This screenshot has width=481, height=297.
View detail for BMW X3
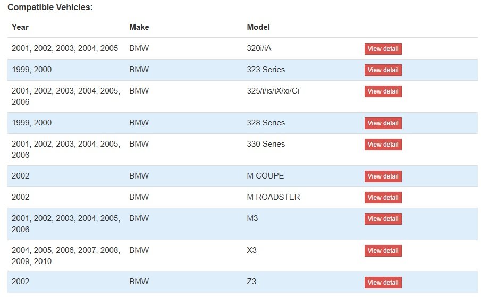(383, 251)
